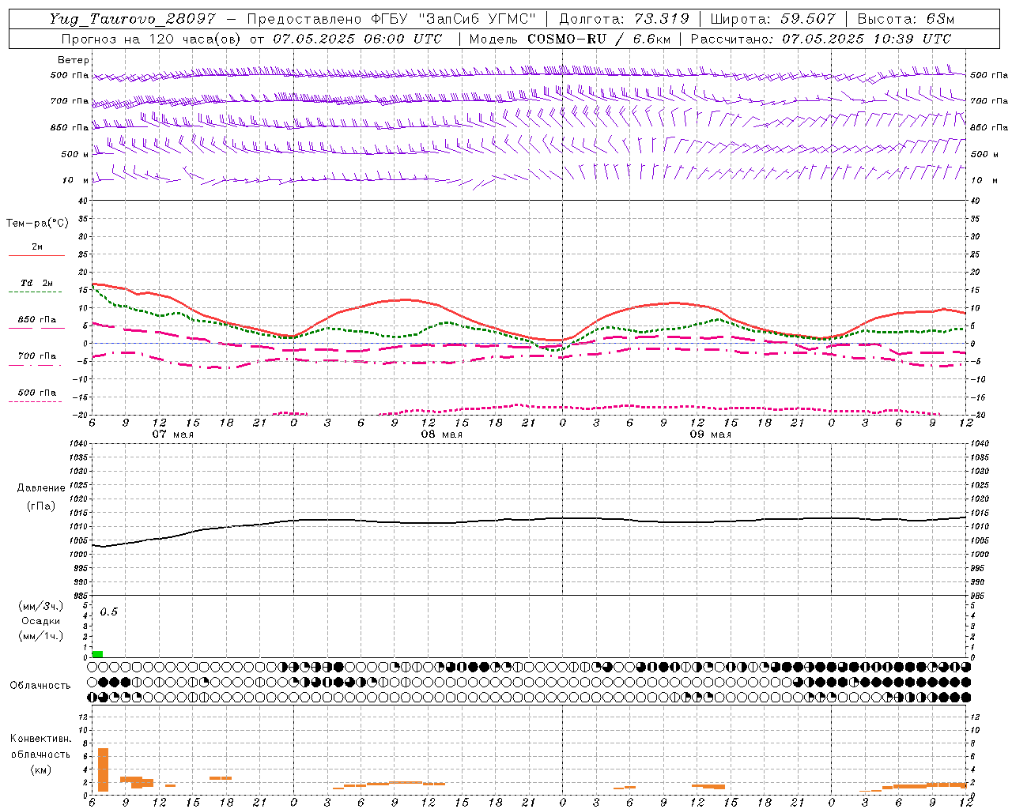The height and width of the screenshot is (809, 1012).
Task: Click the (мм/1ч.) precipitation unit label
Action: (x=41, y=636)
